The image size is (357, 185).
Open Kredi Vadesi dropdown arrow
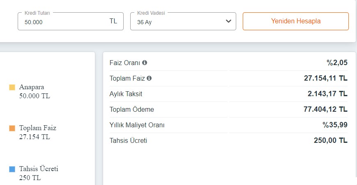pyautogui.click(x=229, y=21)
